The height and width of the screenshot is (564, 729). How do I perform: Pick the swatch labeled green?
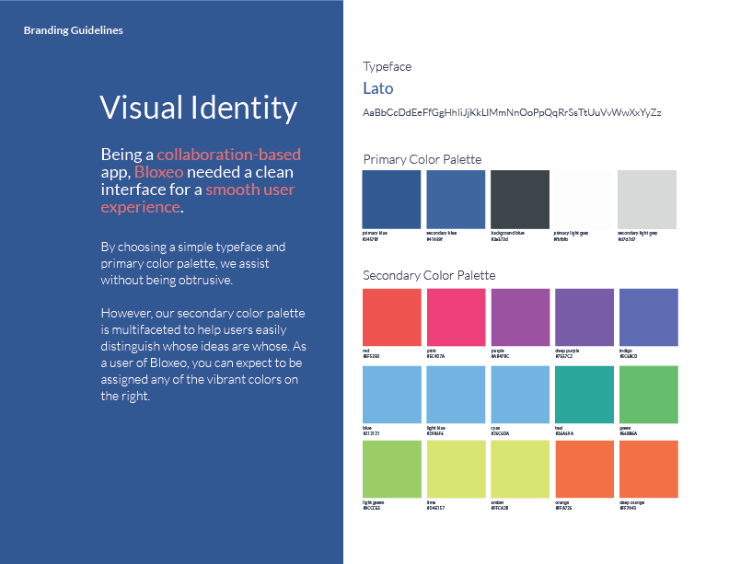pos(649,395)
